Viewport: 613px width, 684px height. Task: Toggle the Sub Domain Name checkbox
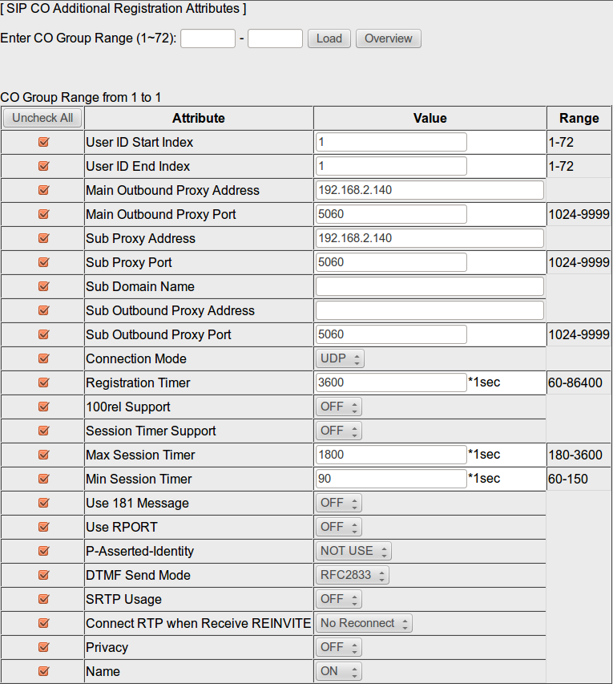[x=43, y=287]
